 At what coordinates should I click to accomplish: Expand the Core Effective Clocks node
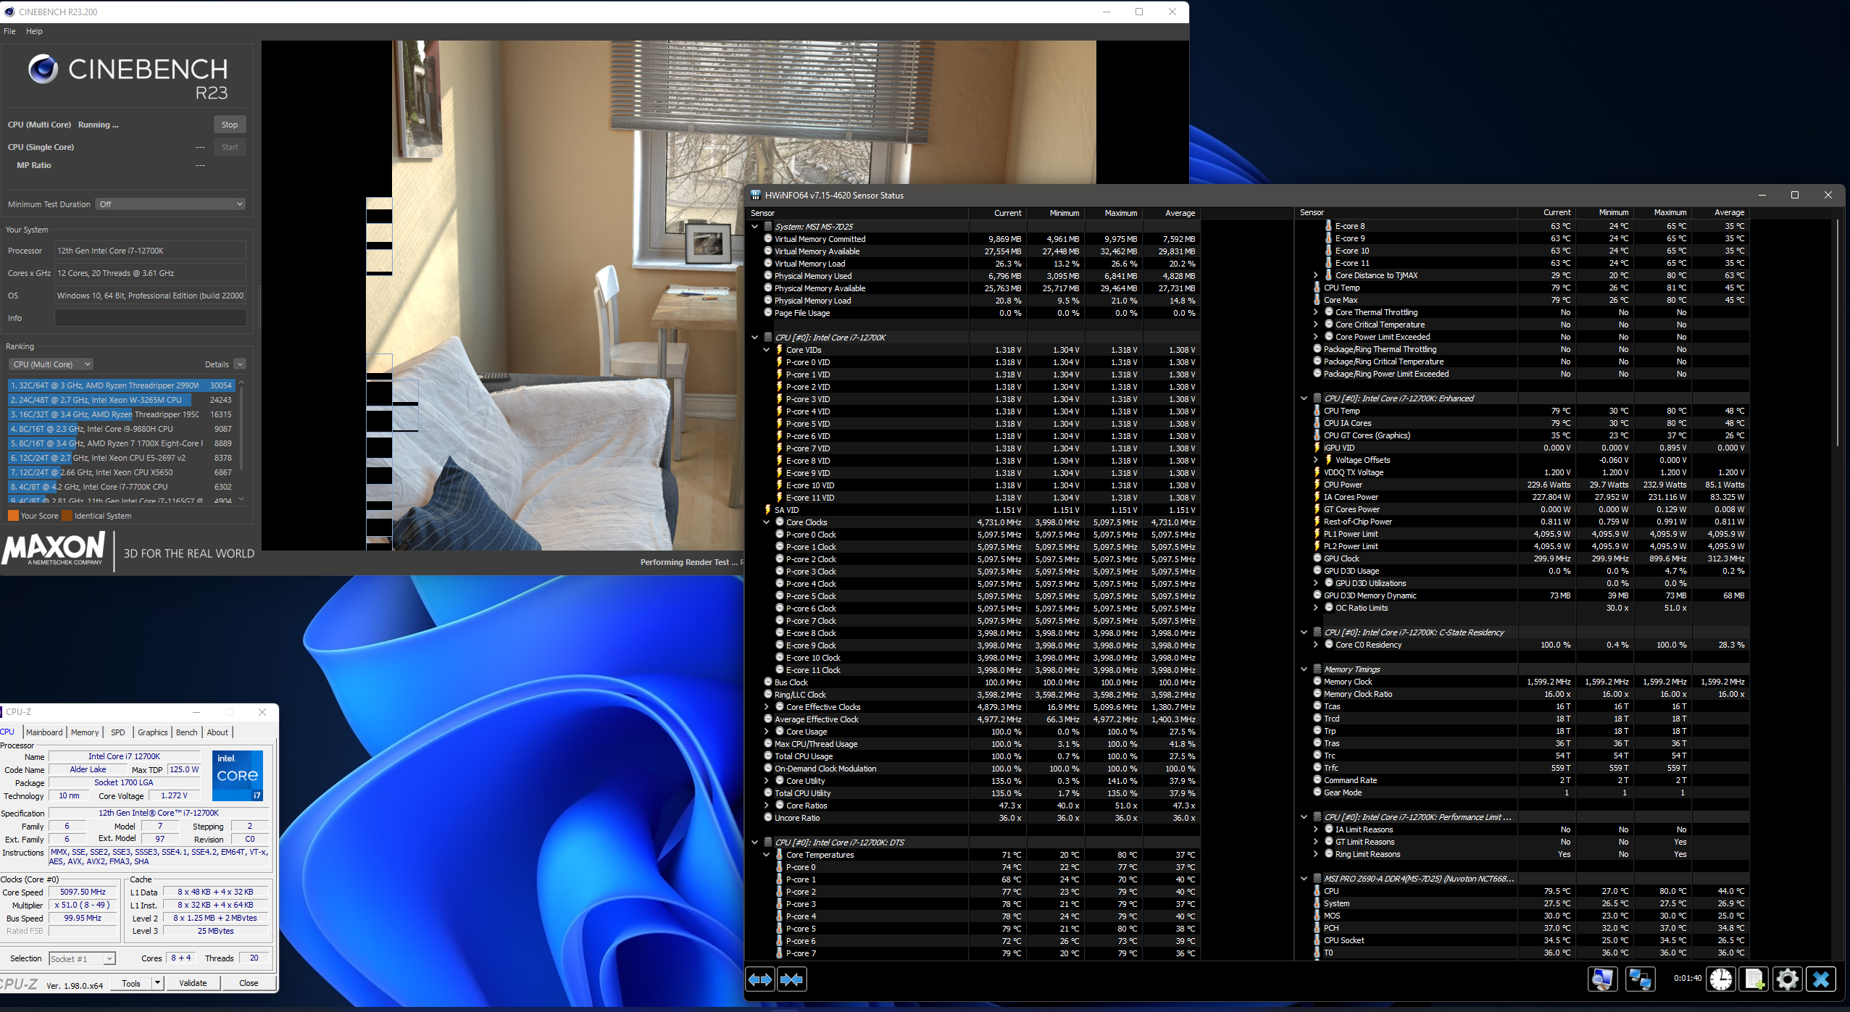(767, 707)
